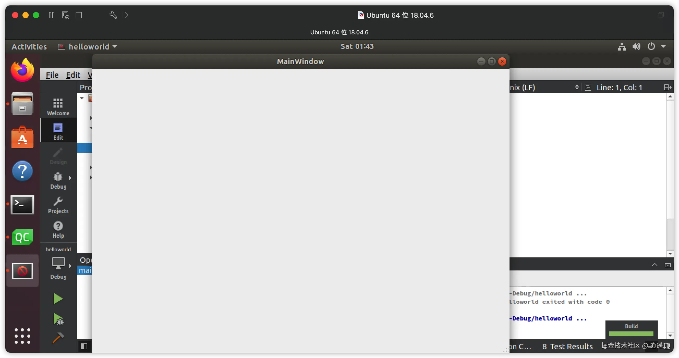Open Debug mode with bug icon

coord(58,181)
